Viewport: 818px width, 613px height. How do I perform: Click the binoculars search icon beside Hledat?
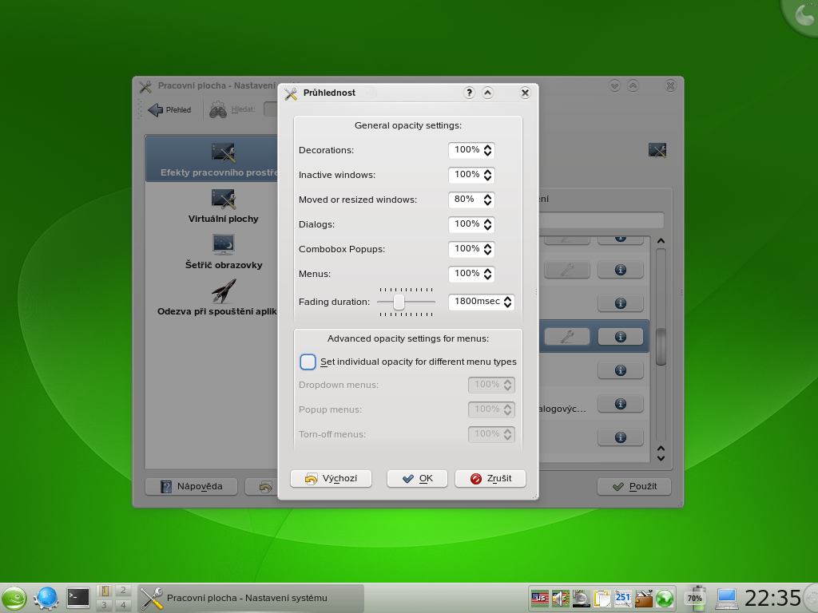tap(217, 110)
